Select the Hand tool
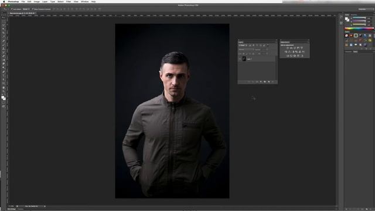375x211 pixels. click(x=4, y=87)
